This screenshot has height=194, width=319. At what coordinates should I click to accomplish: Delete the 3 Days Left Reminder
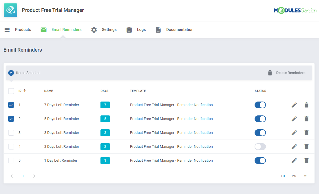coord(307,133)
